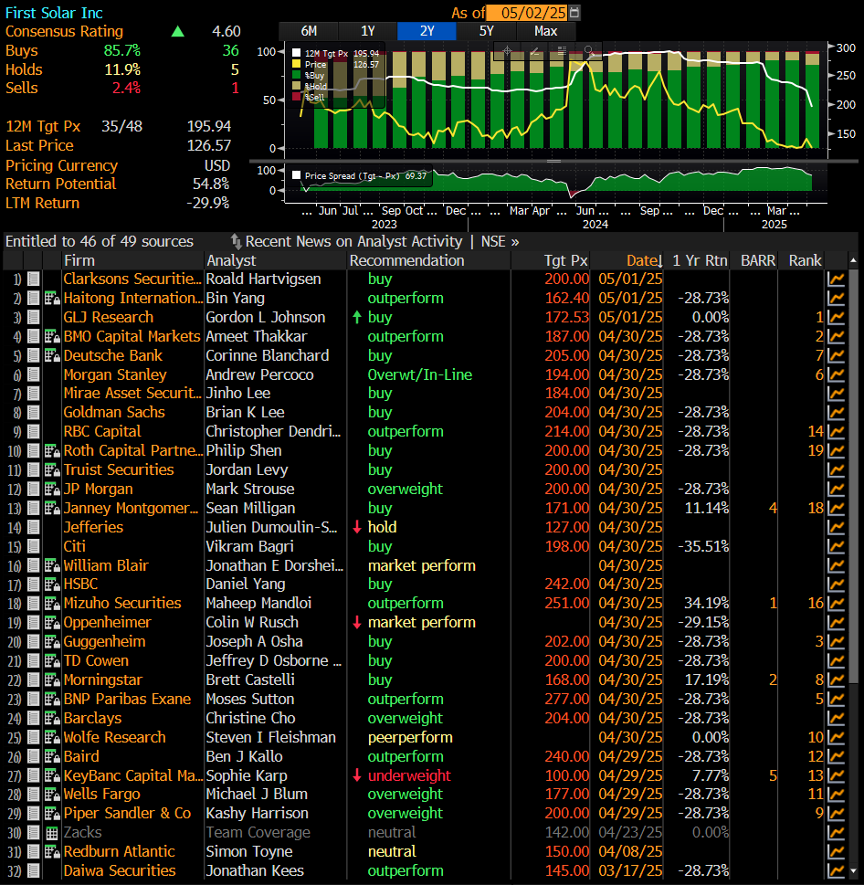This screenshot has width=864, height=885.
Task: Switch the chart to the 6M range
Action: [x=309, y=31]
